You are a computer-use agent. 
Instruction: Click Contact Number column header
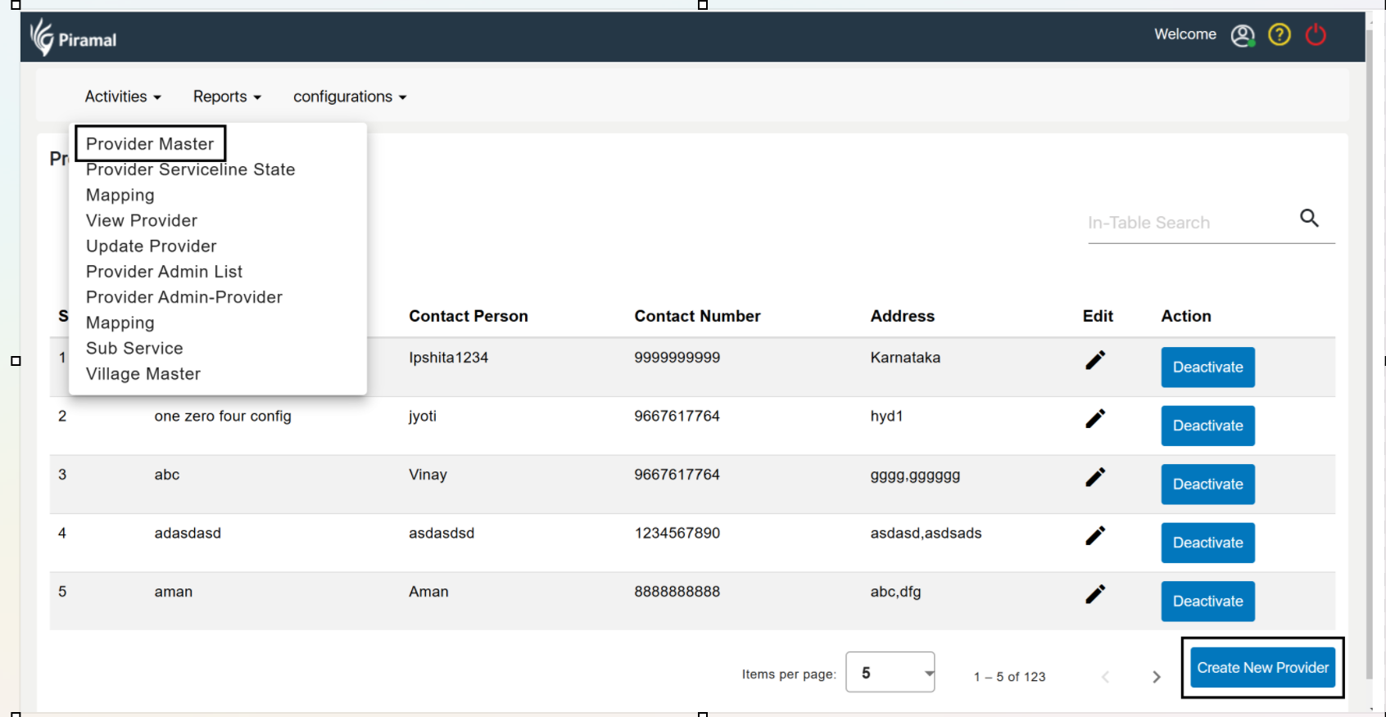(697, 316)
